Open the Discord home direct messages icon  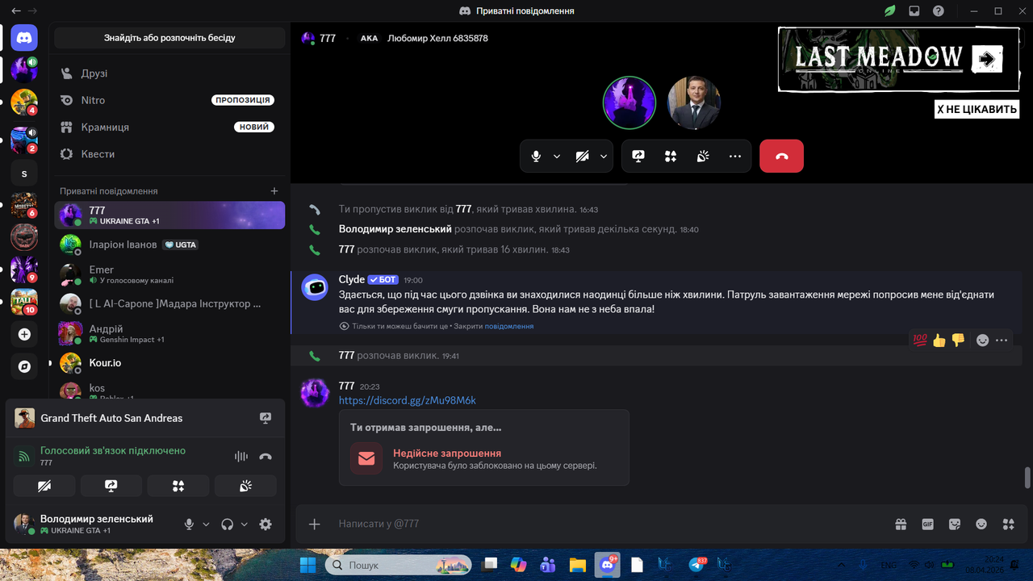click(x=24, y=38)
